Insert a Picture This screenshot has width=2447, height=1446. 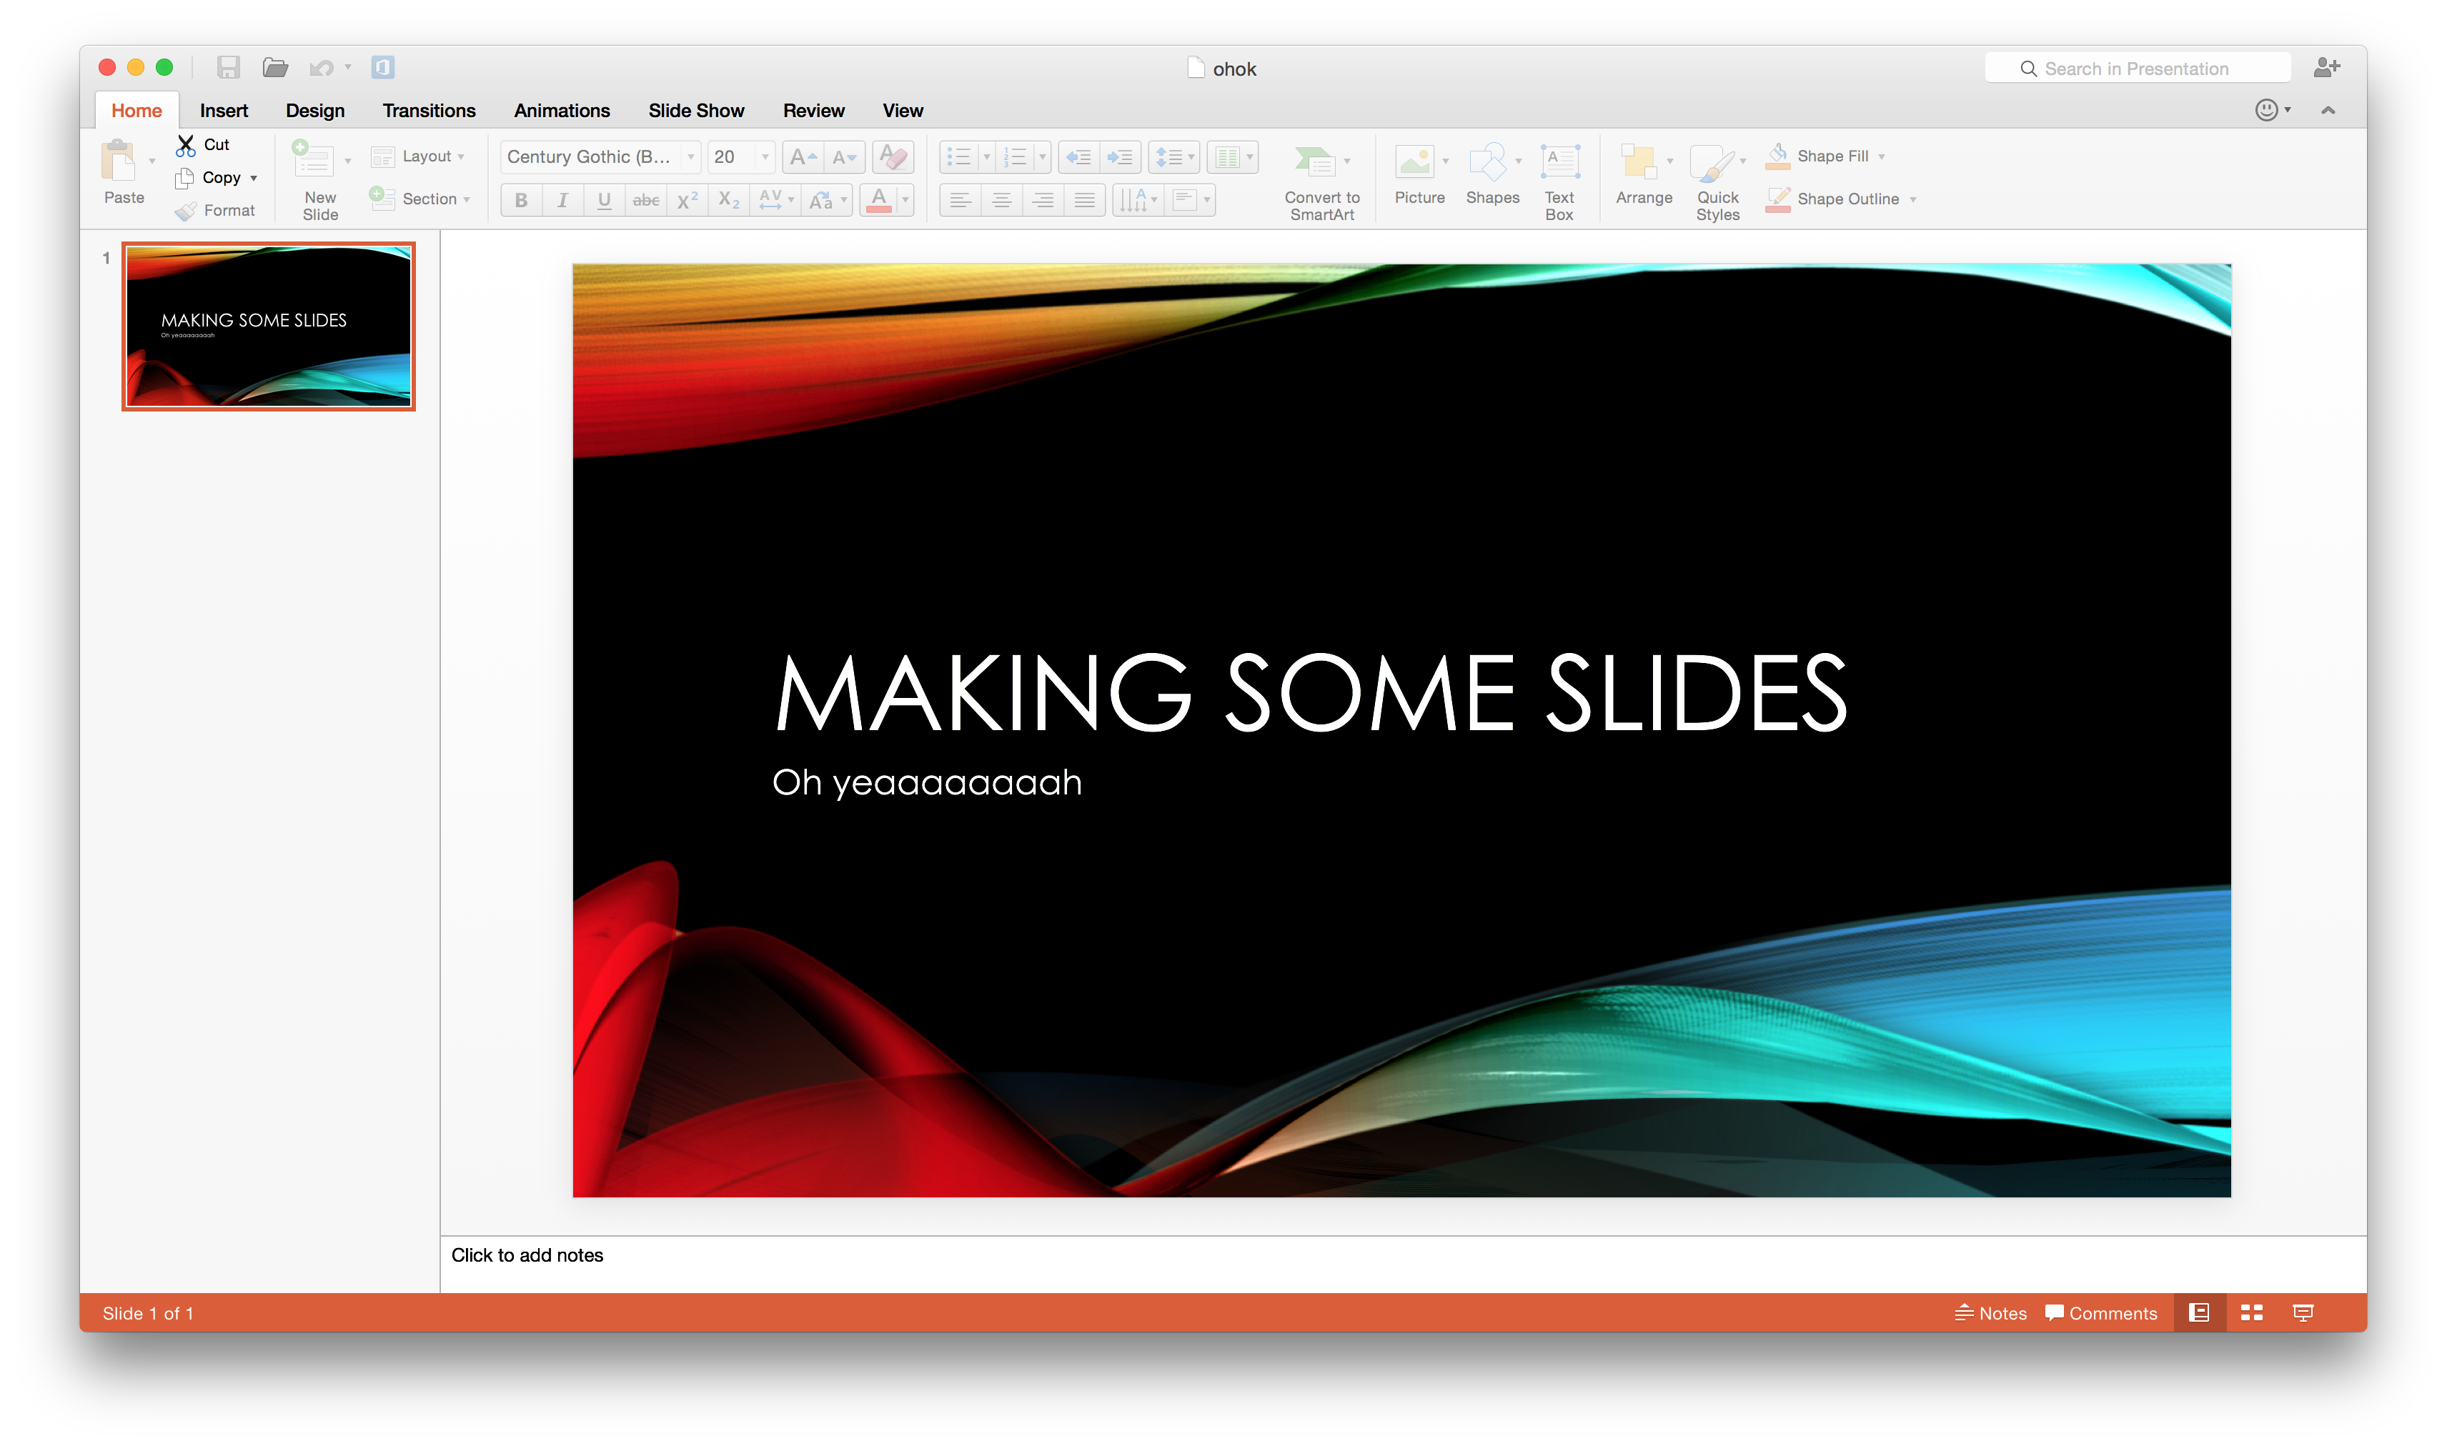click(1419, 175)
